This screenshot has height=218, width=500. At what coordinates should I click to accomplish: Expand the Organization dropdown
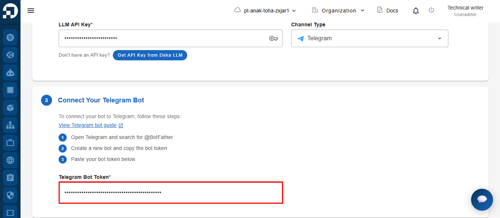(338, 11)
